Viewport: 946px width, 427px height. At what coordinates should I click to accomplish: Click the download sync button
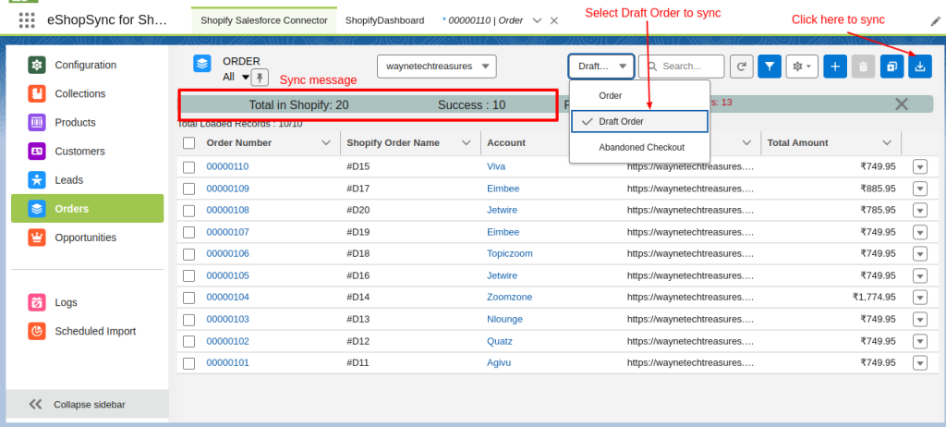tap(920, 67)
